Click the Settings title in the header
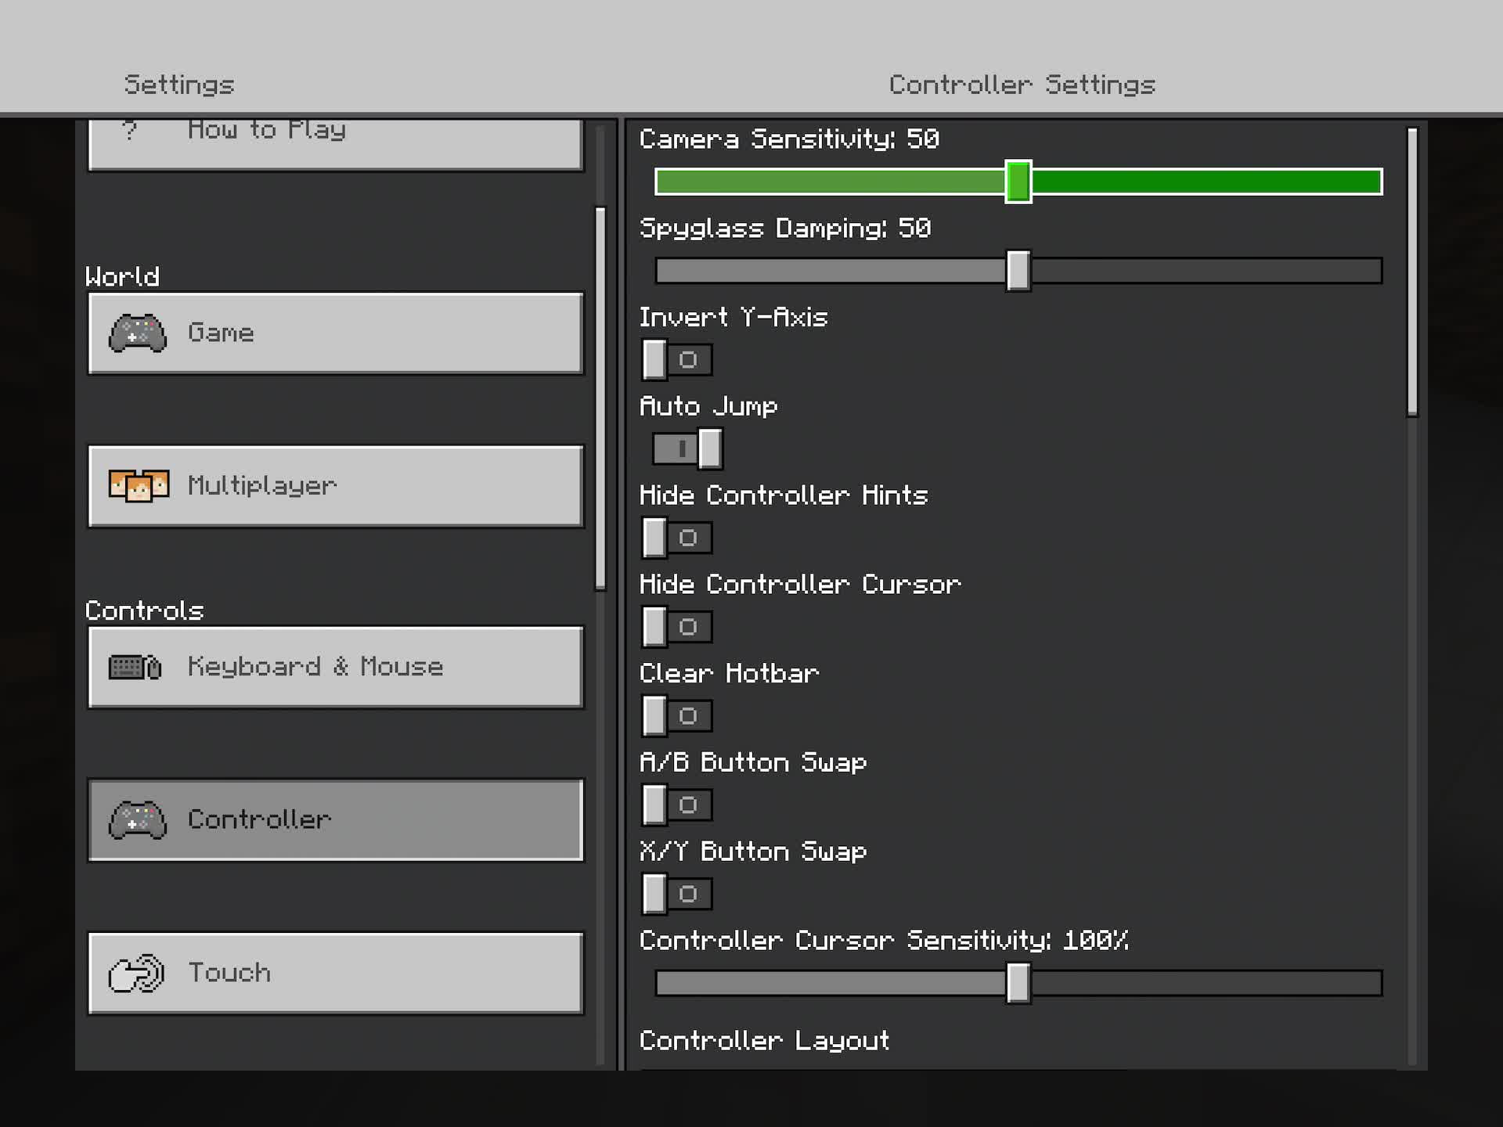 tap(179, 85)
